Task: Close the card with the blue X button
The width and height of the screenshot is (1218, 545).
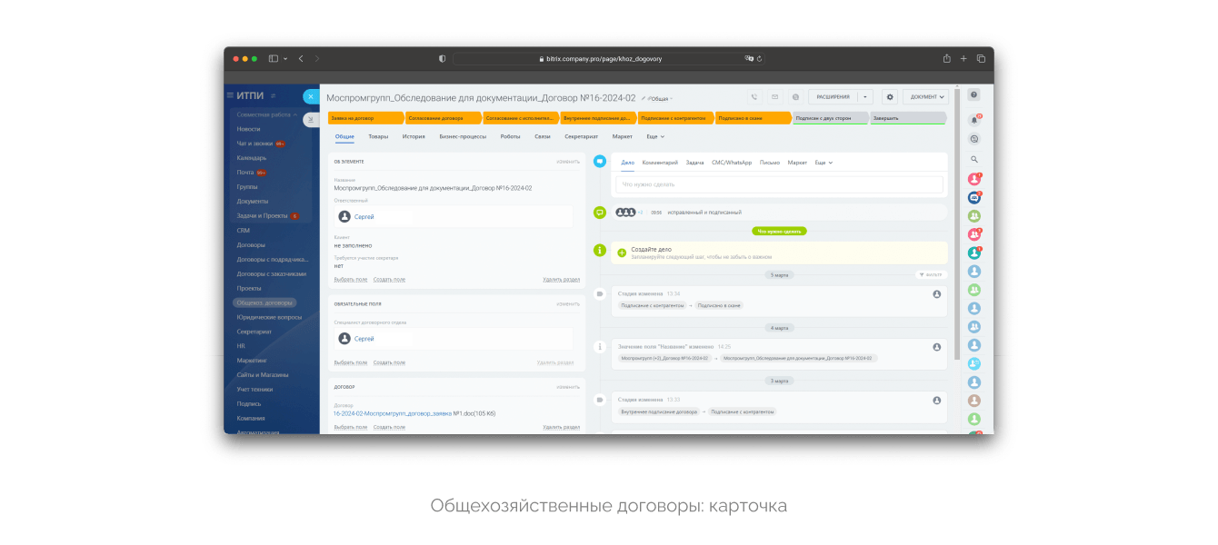Action: click(x=311, y=96)
